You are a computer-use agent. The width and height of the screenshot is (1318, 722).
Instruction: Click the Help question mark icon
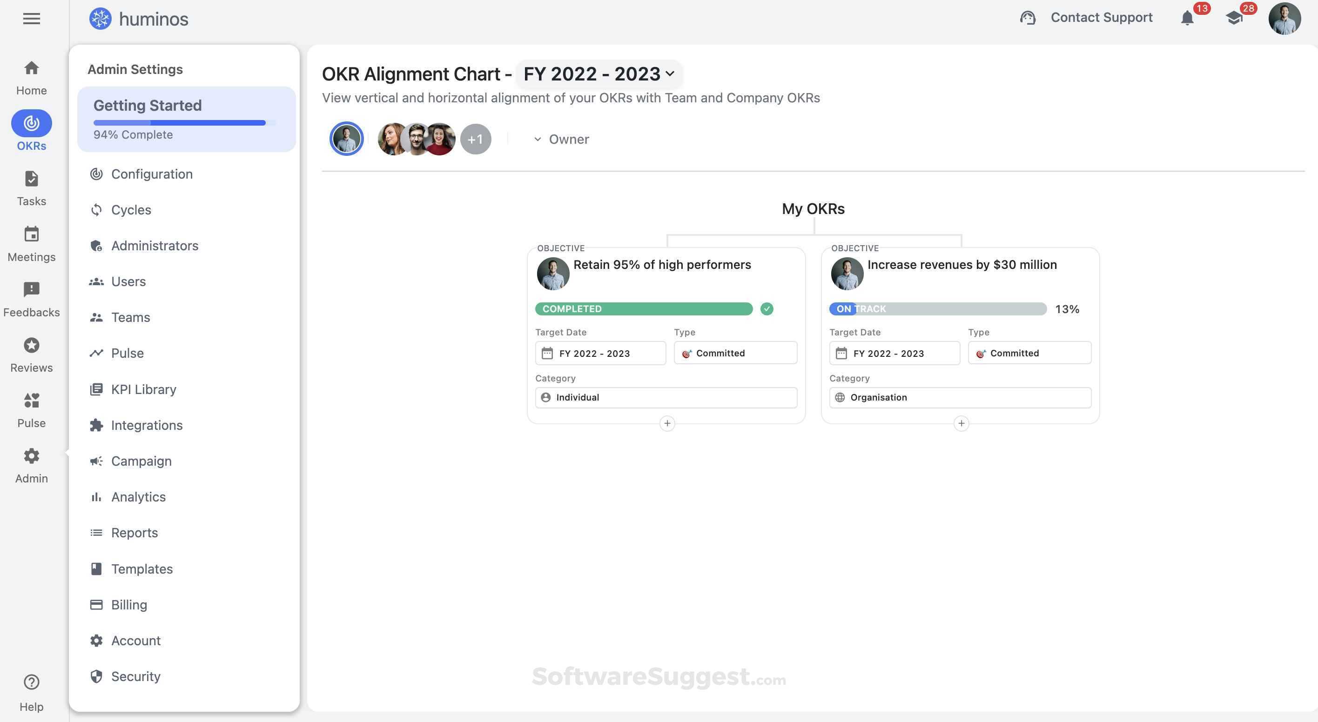point(31,682)
